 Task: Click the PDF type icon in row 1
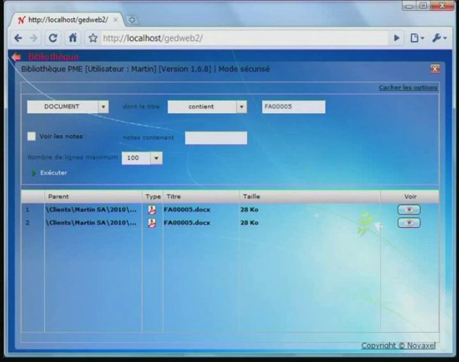(151, 210)
